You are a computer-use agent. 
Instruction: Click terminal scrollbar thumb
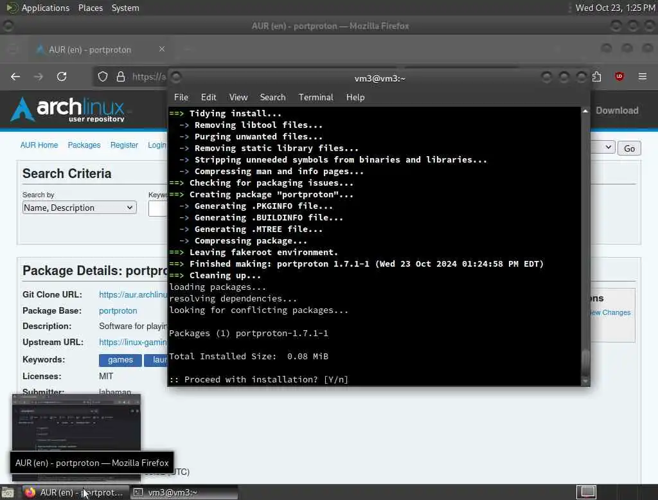(x=585, y=362)
